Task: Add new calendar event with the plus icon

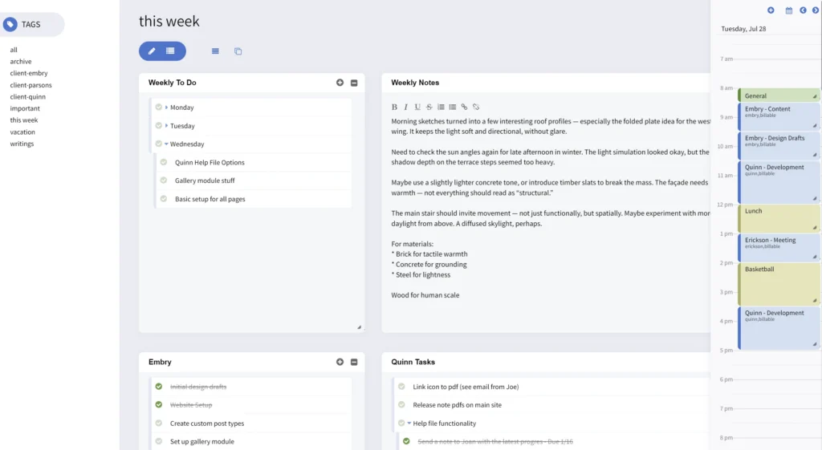Action: pos(771,10)
